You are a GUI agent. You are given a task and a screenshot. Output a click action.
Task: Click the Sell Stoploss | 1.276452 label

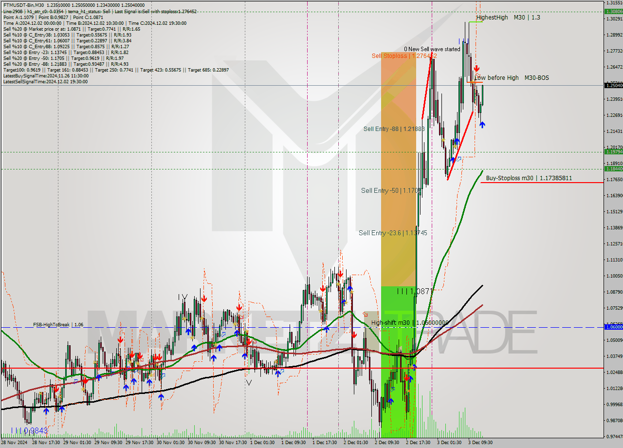click(x=404, y=56)
